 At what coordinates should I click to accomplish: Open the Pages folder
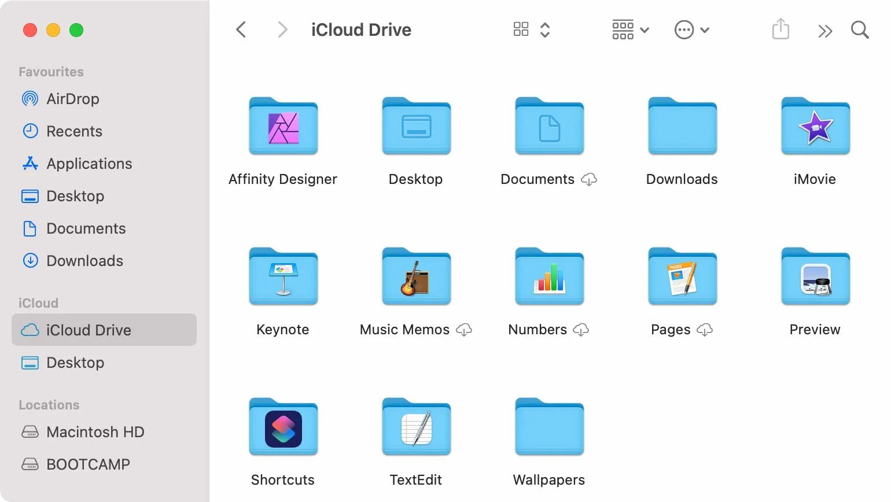[682, 276]
